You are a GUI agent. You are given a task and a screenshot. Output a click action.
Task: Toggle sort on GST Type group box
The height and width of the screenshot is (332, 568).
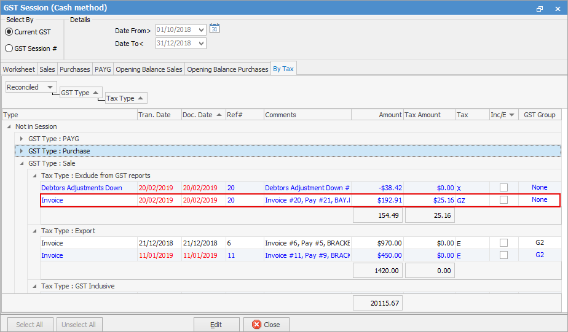[81, 93]
